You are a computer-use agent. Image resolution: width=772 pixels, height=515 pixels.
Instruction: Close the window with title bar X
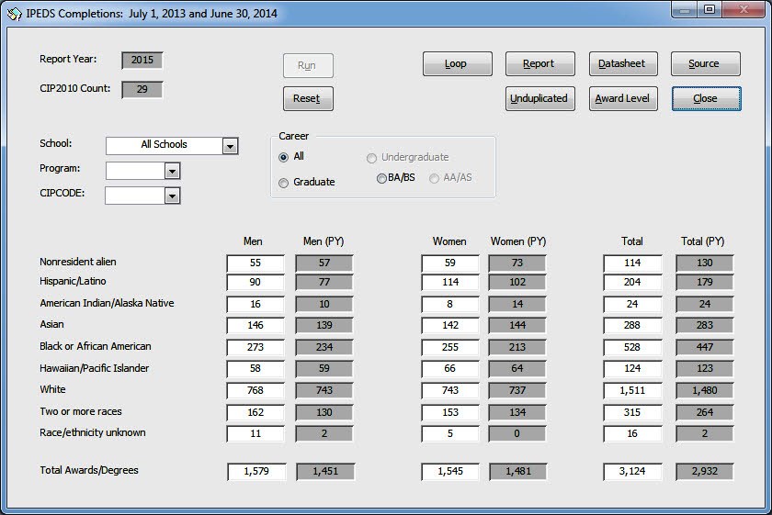pos(744,9)
